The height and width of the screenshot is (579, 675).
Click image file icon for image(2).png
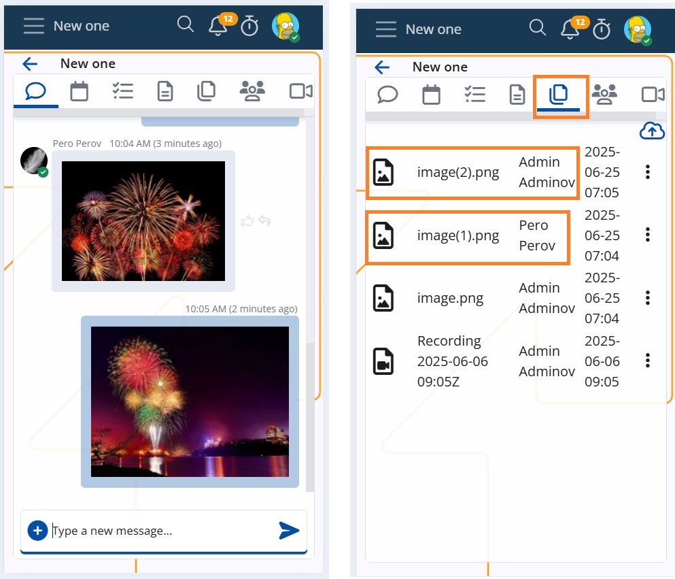pos(383,172)
